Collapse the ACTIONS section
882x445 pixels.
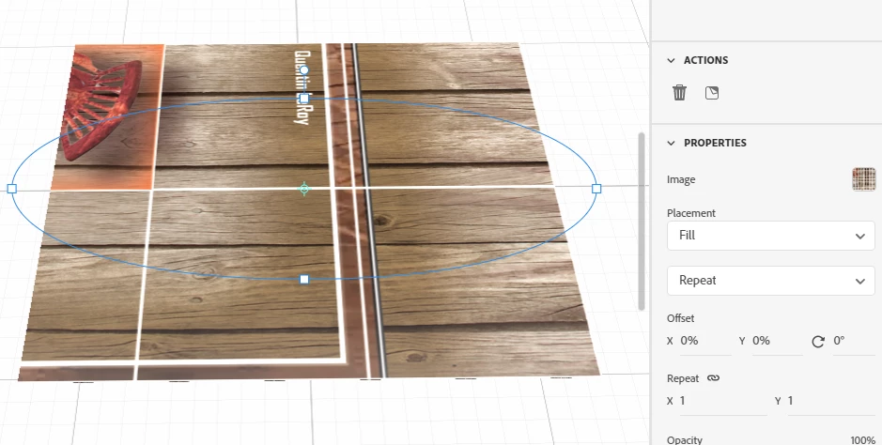(x=671, y=60)
